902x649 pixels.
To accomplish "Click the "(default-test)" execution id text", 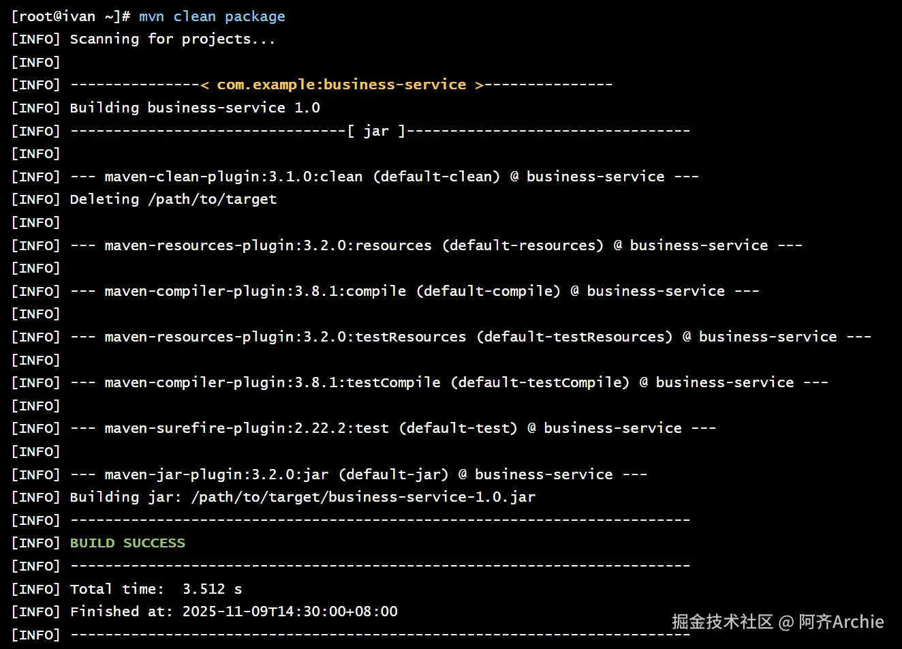I will coord(458,428).
